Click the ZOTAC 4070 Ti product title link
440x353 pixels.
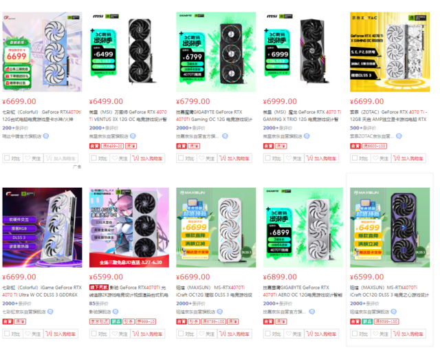pyautogui.click(x=389, y=116)
